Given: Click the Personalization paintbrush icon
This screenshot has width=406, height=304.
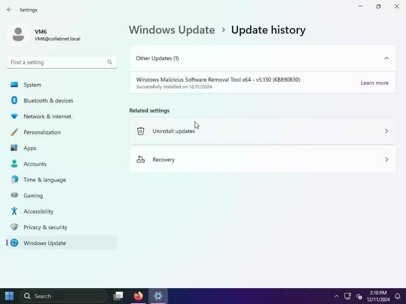Looking at the screenshot, I should pyautogui.click(x=14, y=132).
